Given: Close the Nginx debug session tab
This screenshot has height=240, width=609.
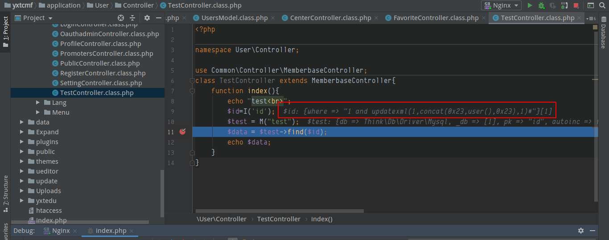Looking at the screenshot, I should 75,231.
